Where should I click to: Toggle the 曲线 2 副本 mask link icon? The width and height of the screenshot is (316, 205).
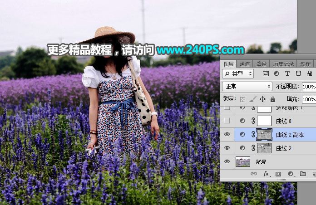click(253, 134)
